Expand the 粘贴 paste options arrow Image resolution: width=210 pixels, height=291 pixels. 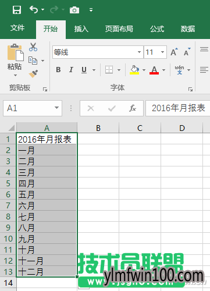(x=15, y=75)
